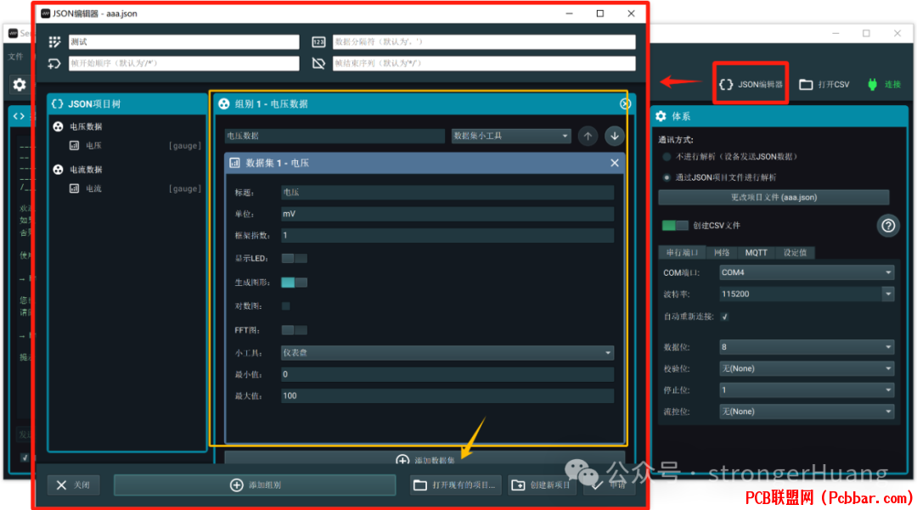Image resolution: width=917 pixels, height=510 pixels.
Task: Click 最小值 field containing 0
Action: click(447, 374)
